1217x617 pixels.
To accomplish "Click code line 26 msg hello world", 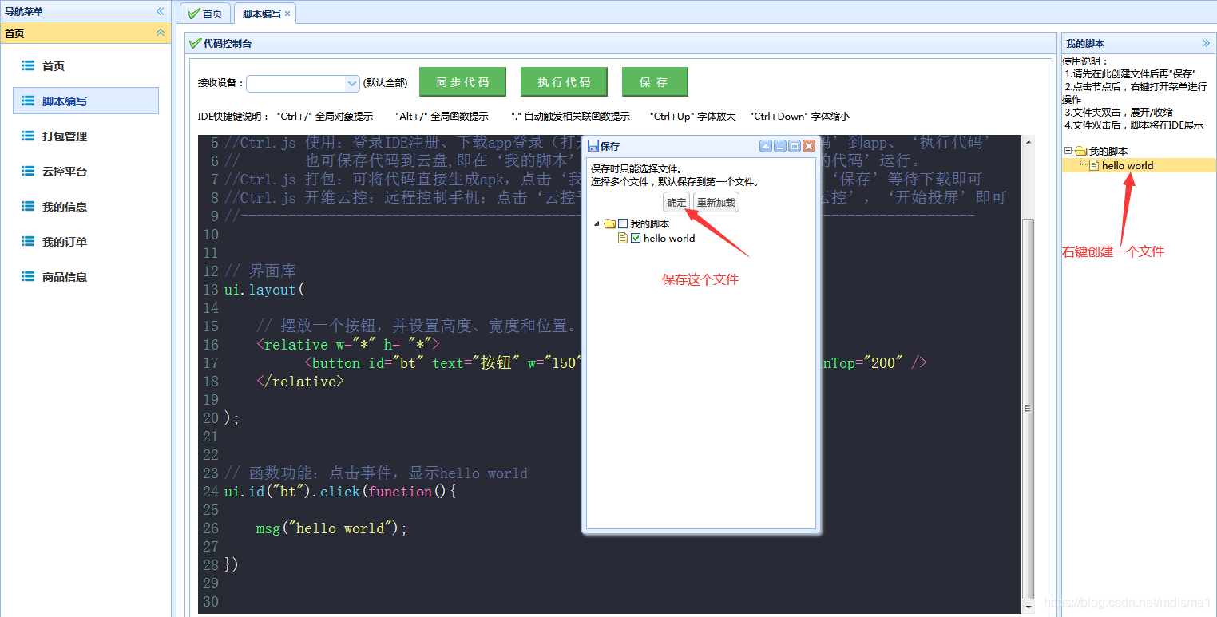I will [331, 528].
